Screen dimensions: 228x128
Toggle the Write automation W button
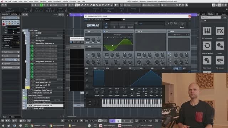(x=44, y=5)
